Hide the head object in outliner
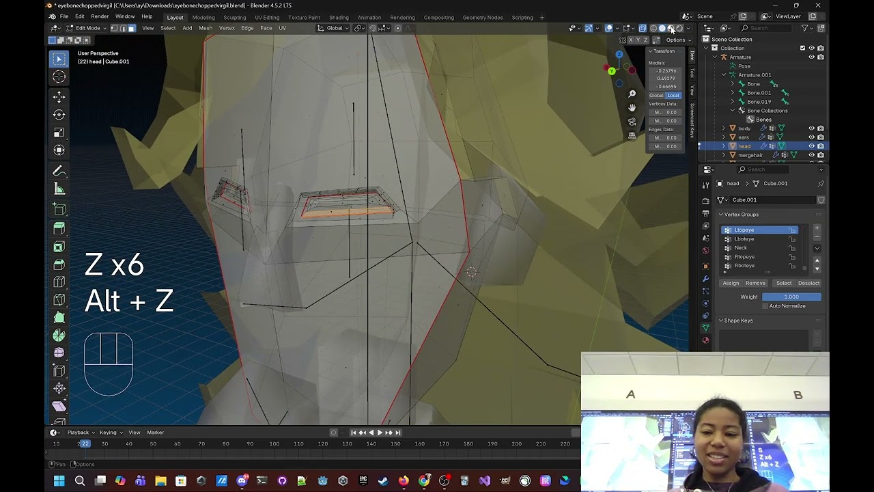 (x=811, y=146)
